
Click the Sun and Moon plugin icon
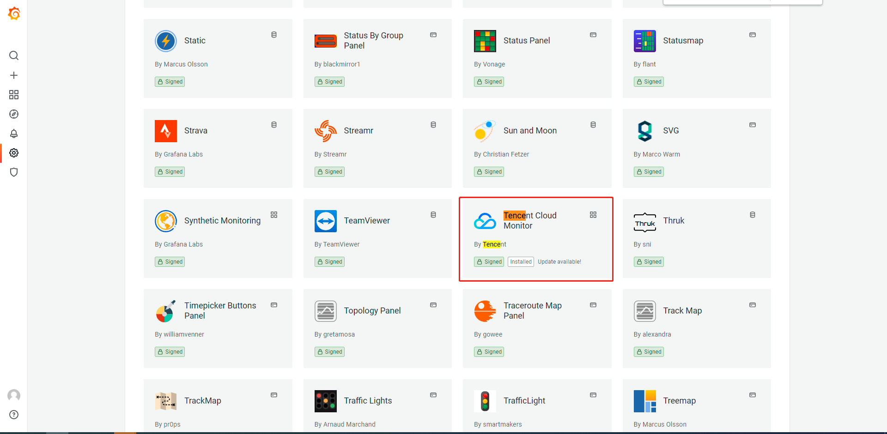[x=485, y=131]
